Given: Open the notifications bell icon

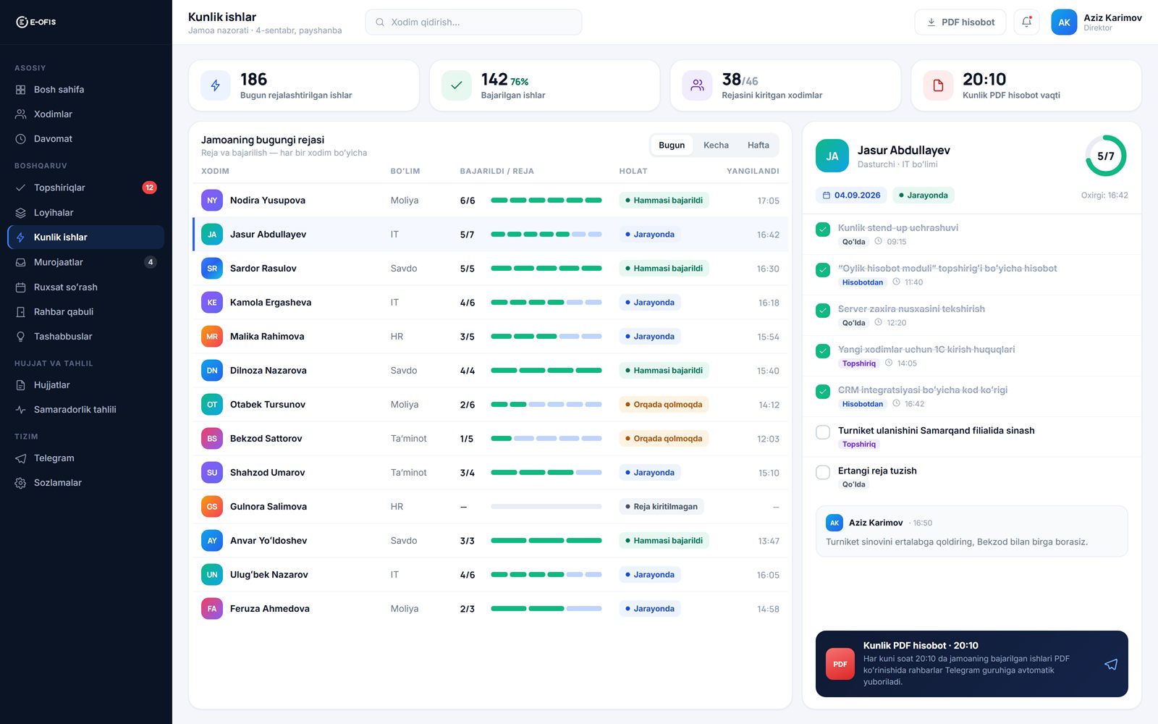Looking at the screenshot, I should point(1026,22).
